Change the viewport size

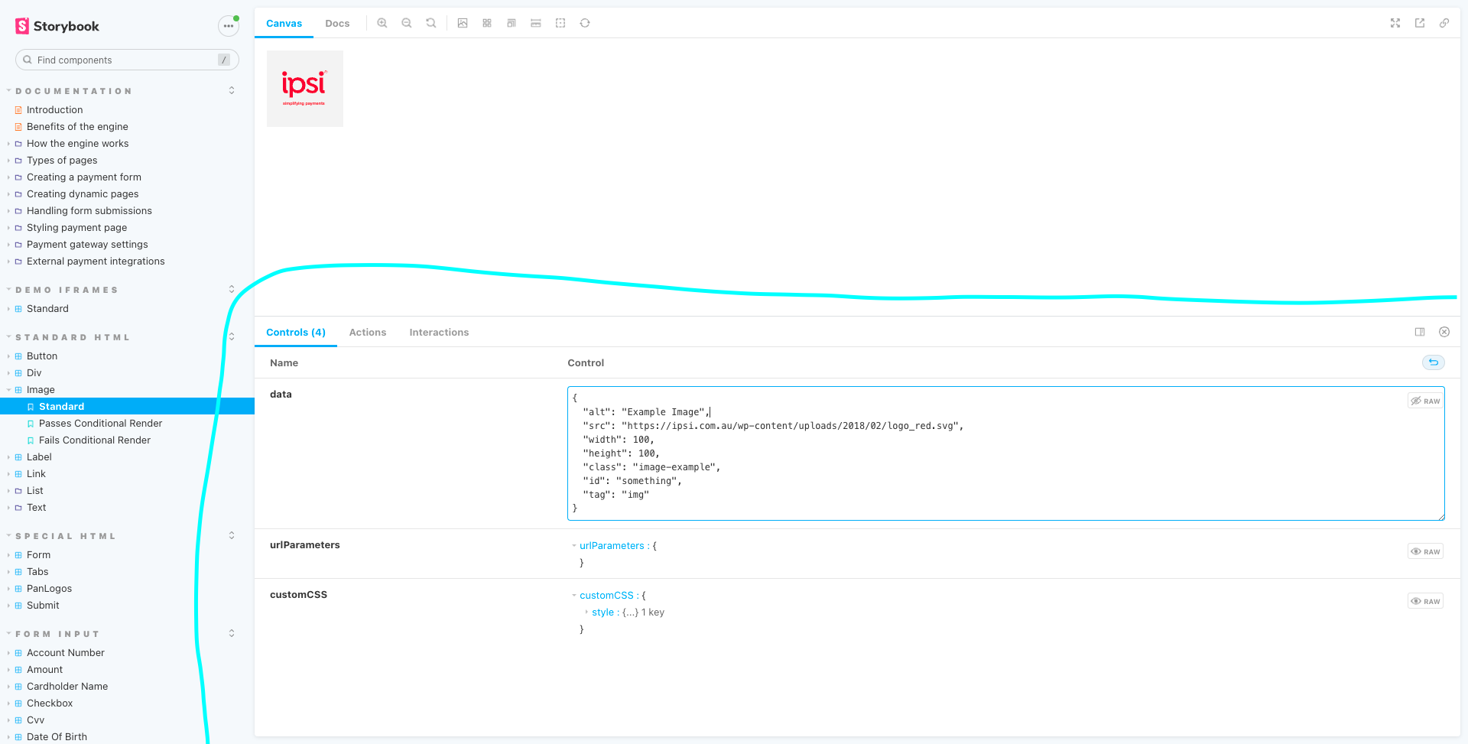click(x=512, y=23)
